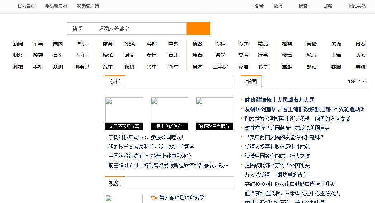The width and height of the screenshot is (375, 203).
Task: Open the 直播 link
Action: (x=312, y=44)
